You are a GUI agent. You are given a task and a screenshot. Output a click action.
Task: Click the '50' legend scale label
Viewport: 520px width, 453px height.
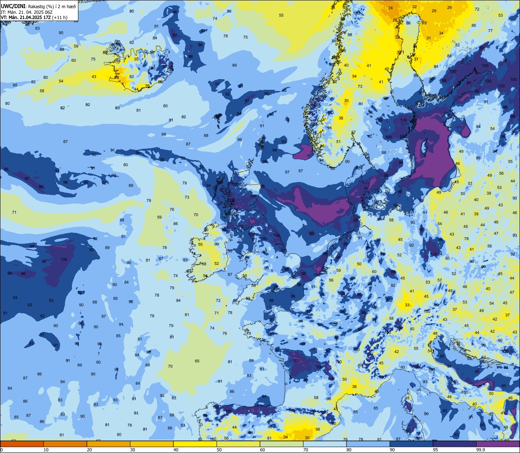point(219,450)
